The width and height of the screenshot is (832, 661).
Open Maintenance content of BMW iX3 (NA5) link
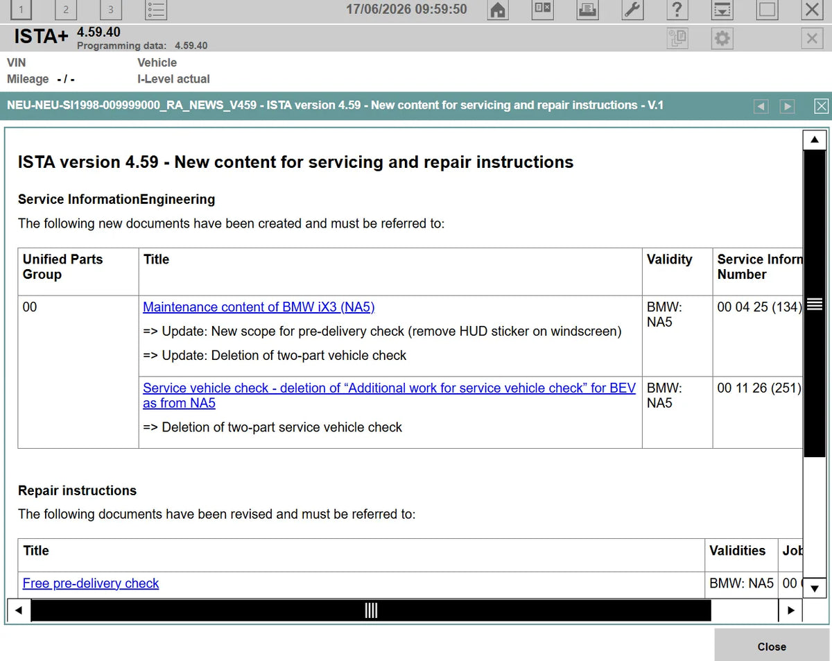click(259, 307)
